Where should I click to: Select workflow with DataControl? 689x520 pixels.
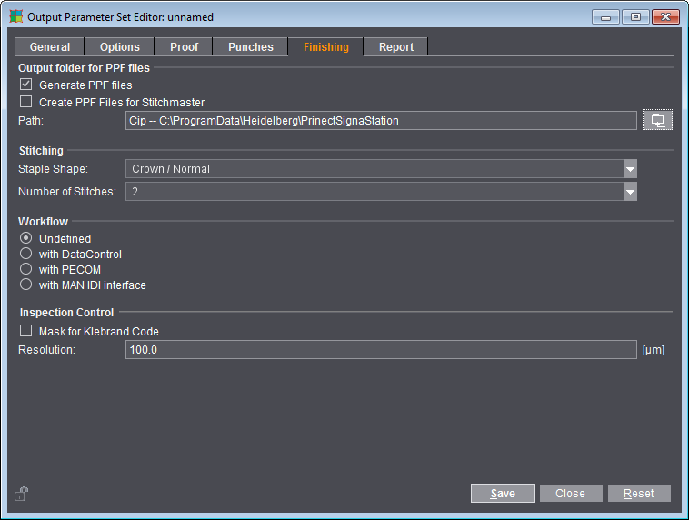(x=26, y=254)
